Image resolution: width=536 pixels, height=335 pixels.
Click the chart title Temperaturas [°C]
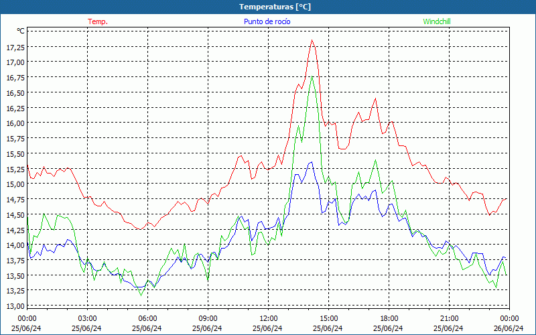click(275, 7)
